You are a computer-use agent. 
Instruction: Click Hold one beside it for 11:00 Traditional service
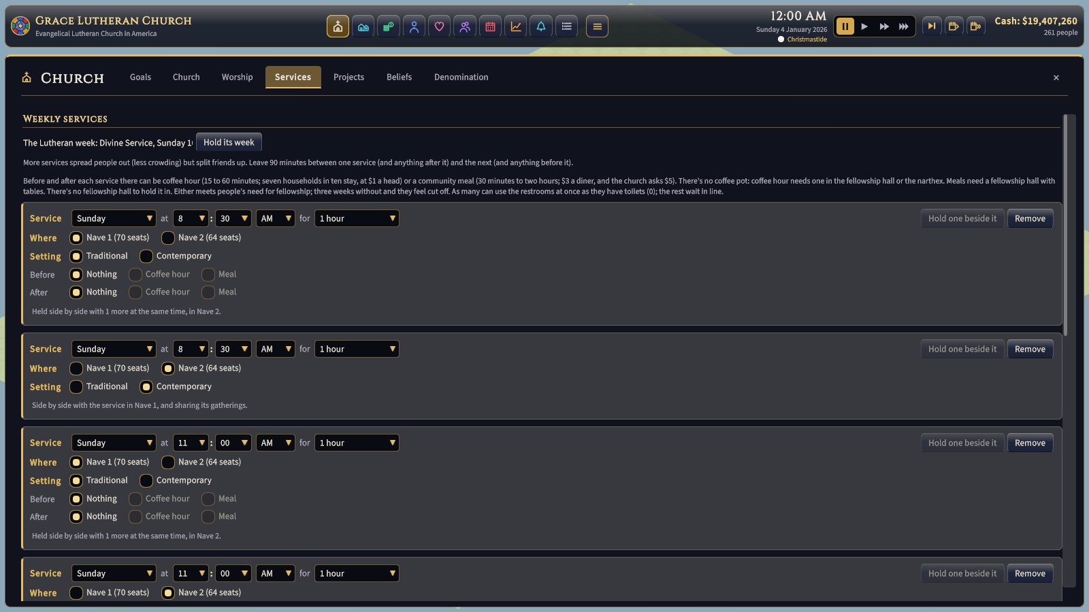coord(962,443)
